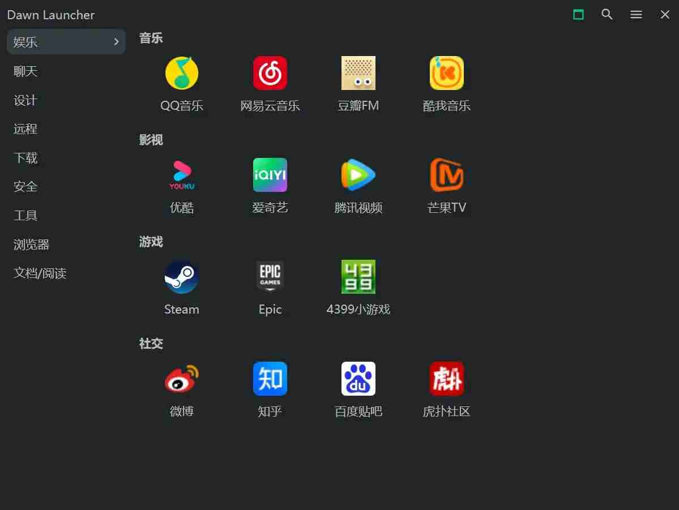Launch the QQ音乐 app icon
Screen dimensions: 679x510
coord(182,74)
